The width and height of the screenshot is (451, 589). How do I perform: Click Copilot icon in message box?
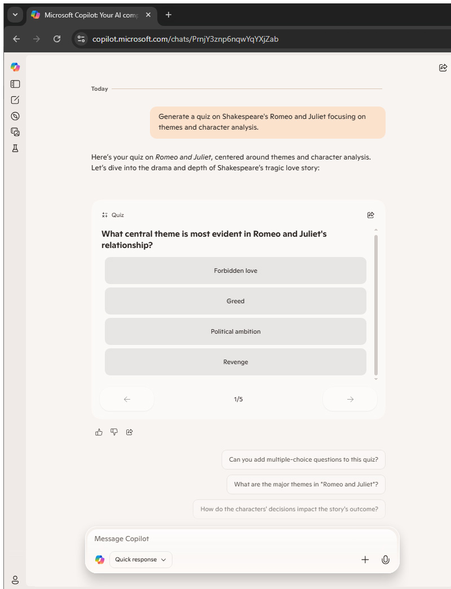point(100,560)
